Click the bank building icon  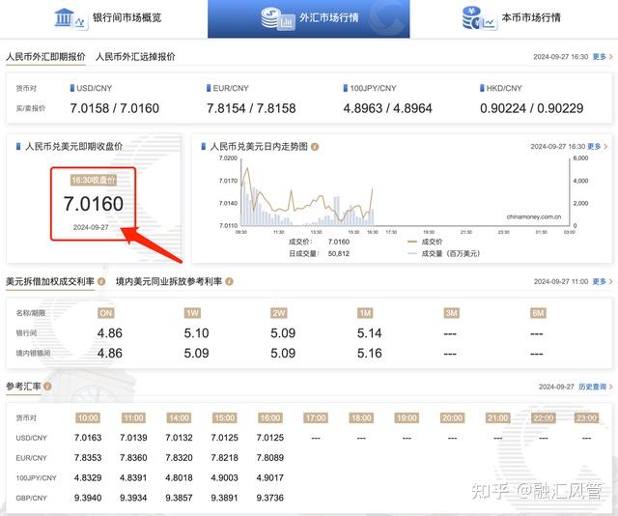70,18
